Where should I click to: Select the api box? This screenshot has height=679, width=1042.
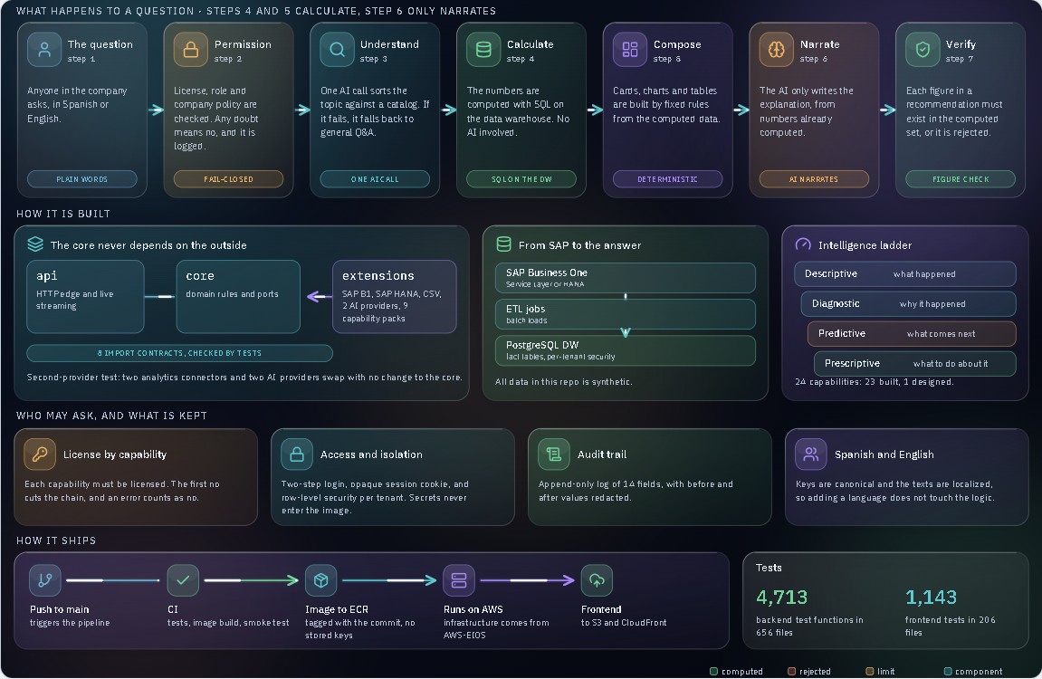[x=85, y=296]
